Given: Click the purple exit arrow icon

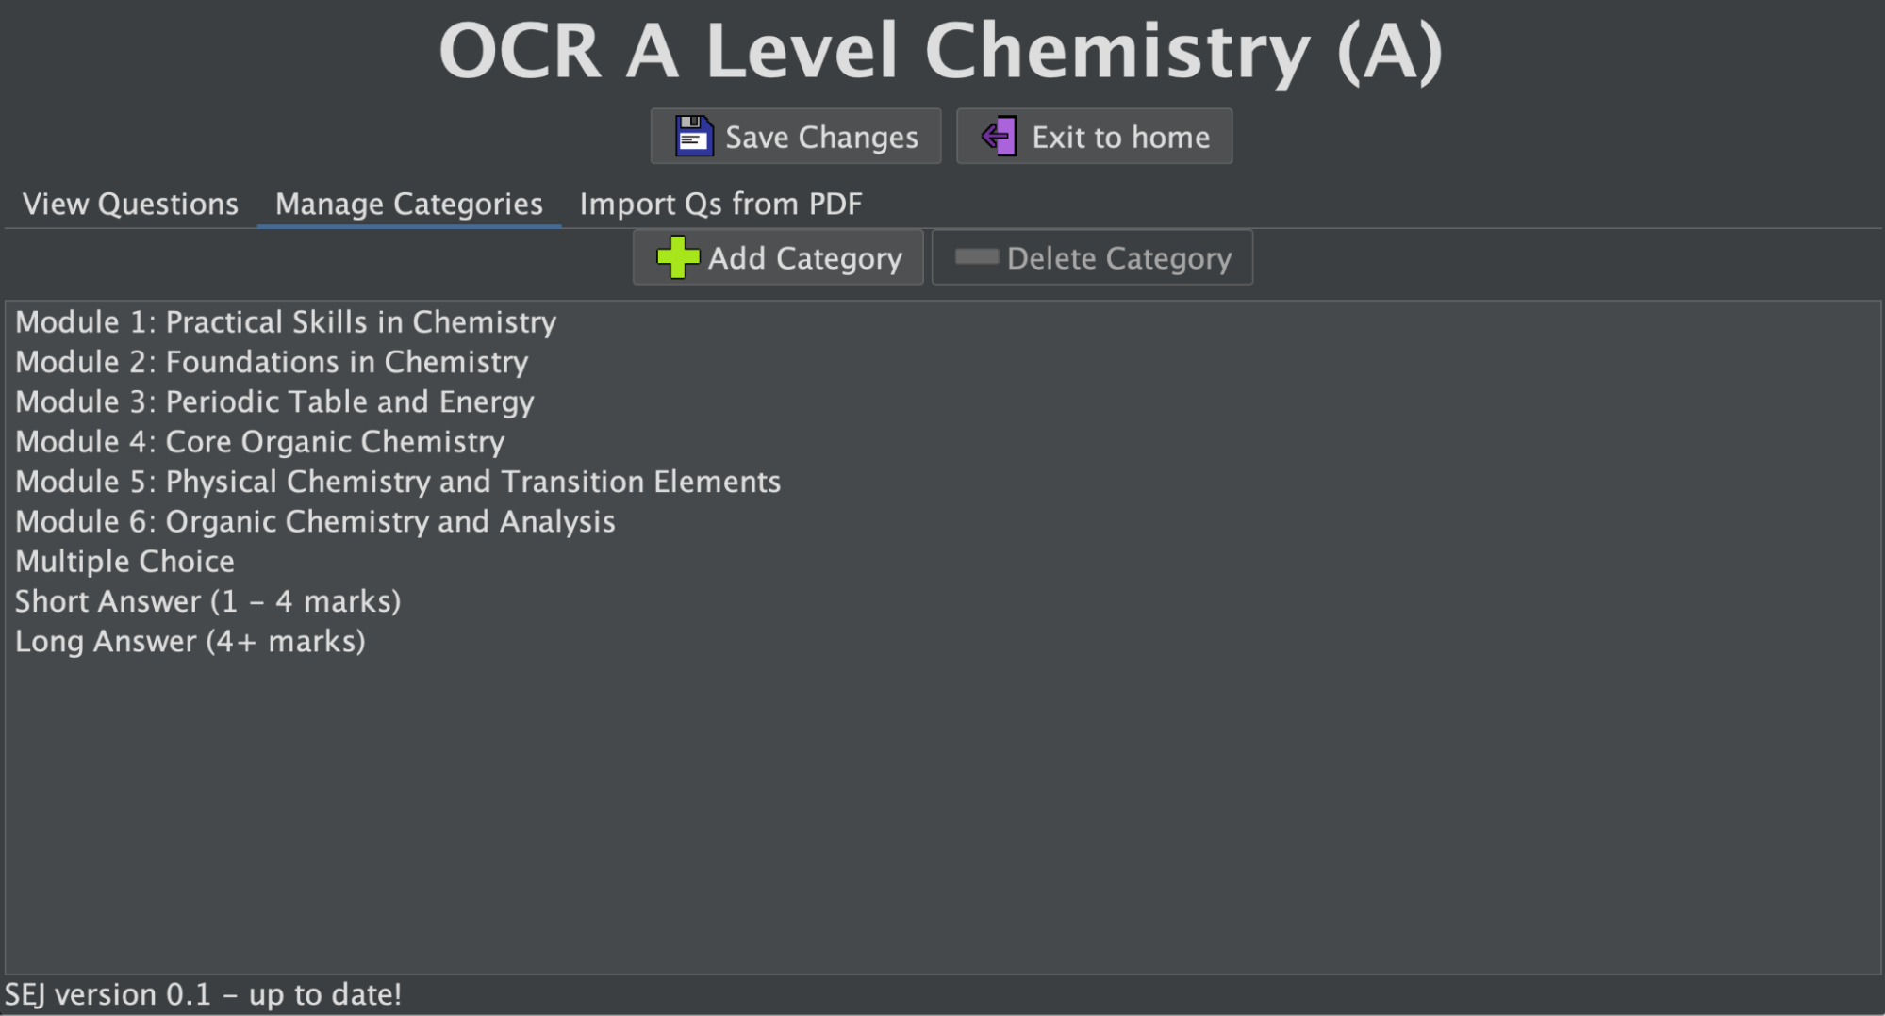Looking at the screenshot, I should (999, 137).
